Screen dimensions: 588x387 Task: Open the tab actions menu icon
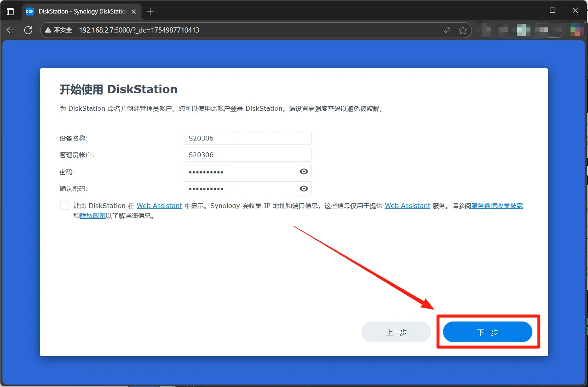point(10,12)
